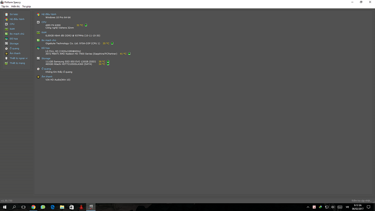Viewport: 375px width, 211px height.
Task: Click the Samsung SSD temperature reading 38 °C
Action: pyautogui.click(x=102, y=62)
